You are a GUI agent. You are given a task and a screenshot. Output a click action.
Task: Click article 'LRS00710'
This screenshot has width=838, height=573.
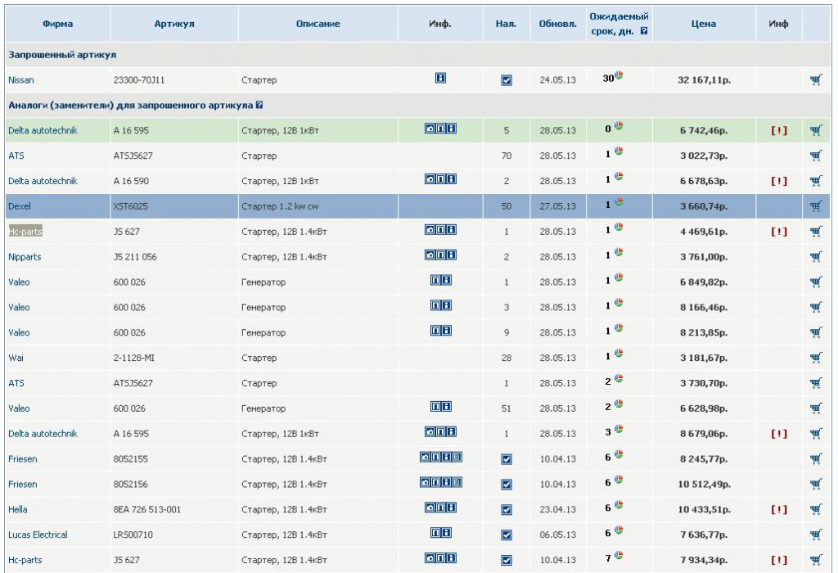(133, 535)
